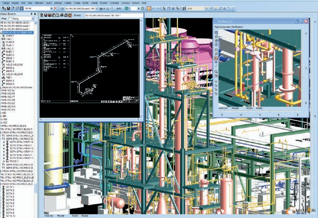
Task: Click the teal colour swatch in toolbar
Action: click(127, 9)
